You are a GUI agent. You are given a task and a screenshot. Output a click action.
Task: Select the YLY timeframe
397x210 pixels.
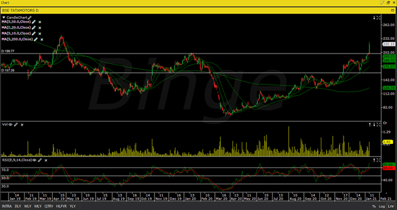pyautogui.click(x=73, y=206)
